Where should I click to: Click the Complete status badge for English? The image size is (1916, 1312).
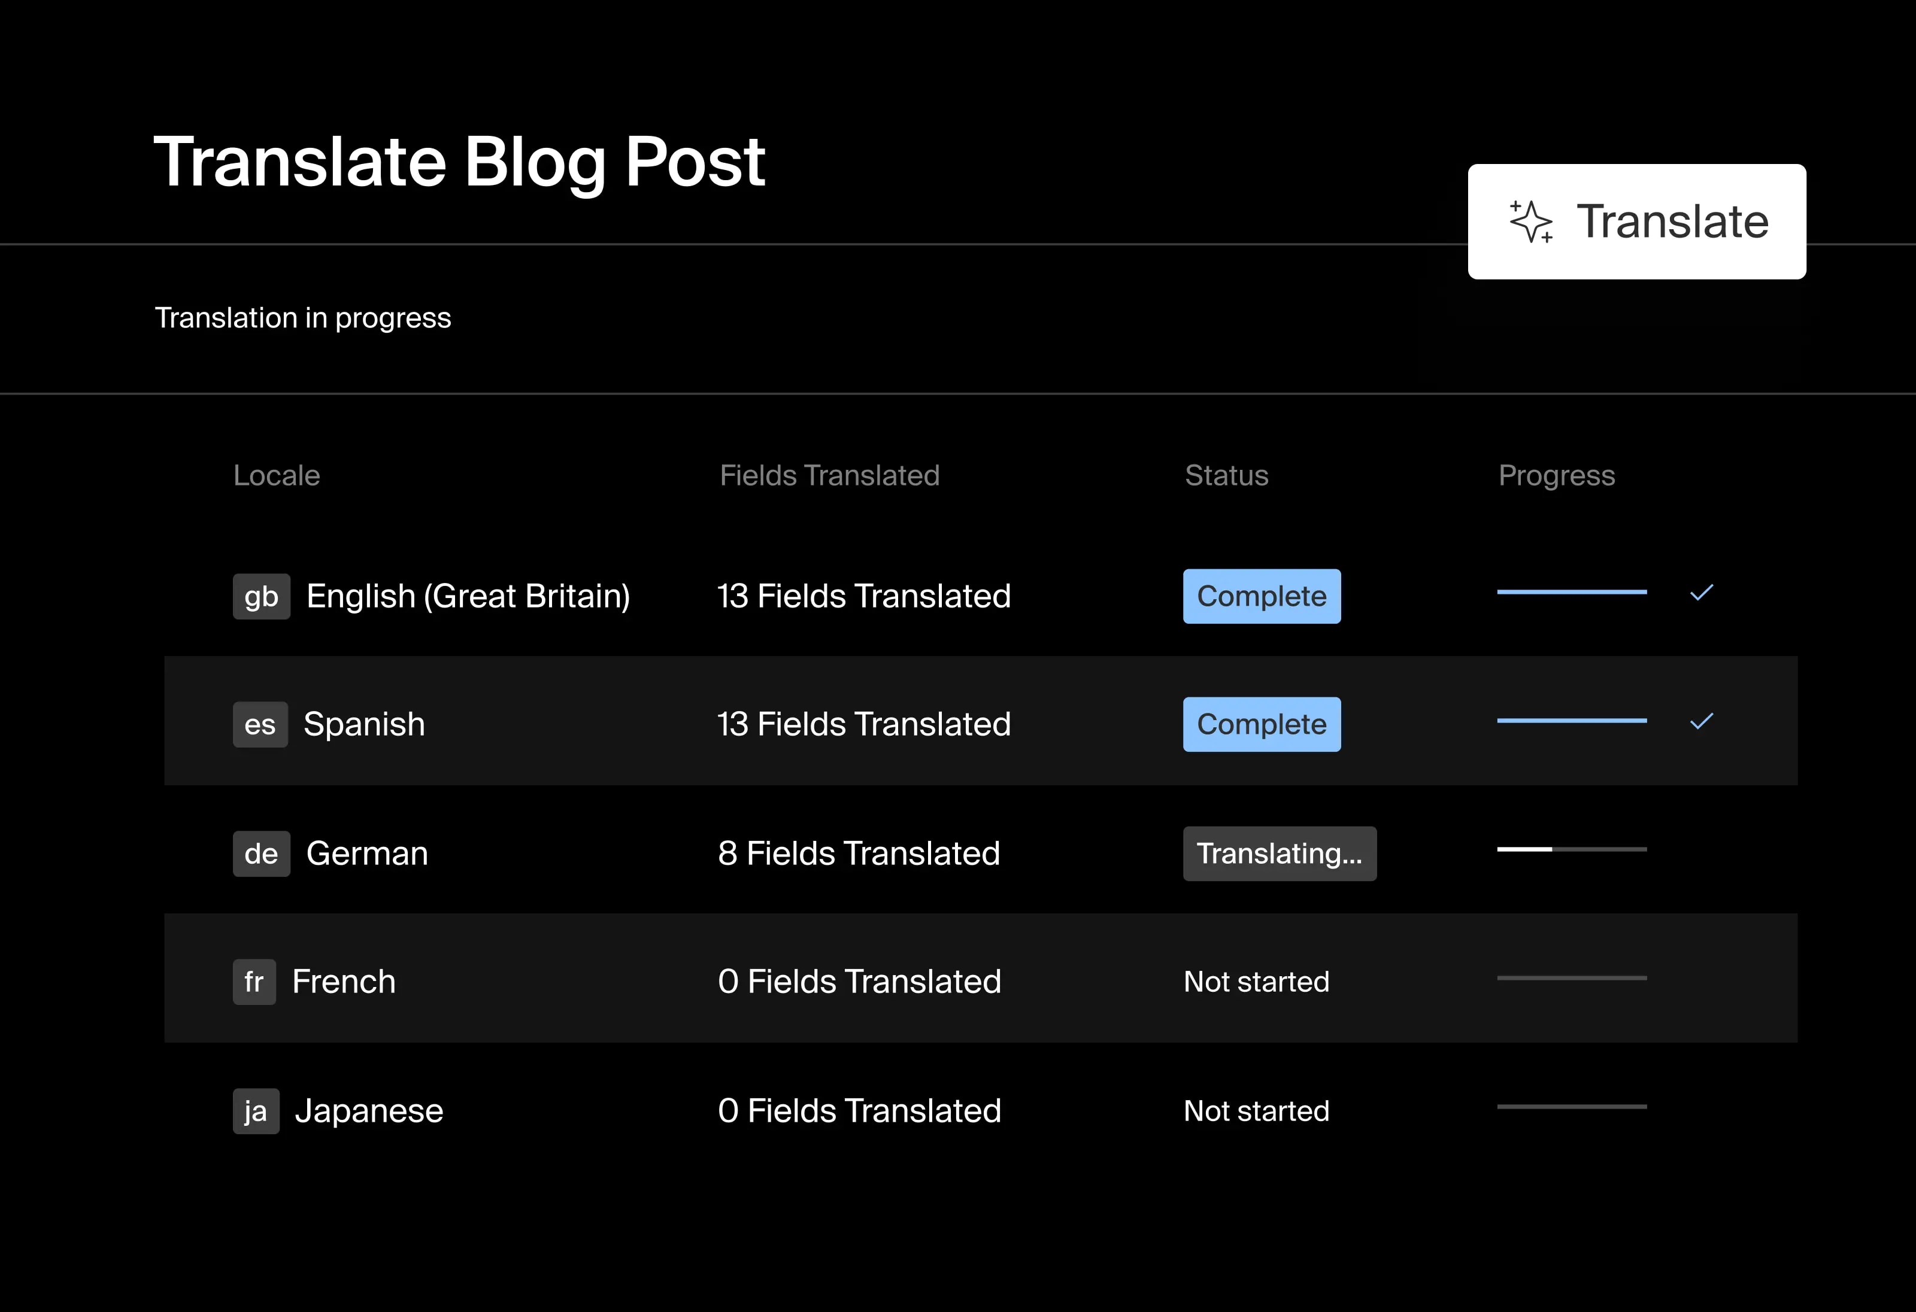pyautogui.click(x=1258, y=594)
